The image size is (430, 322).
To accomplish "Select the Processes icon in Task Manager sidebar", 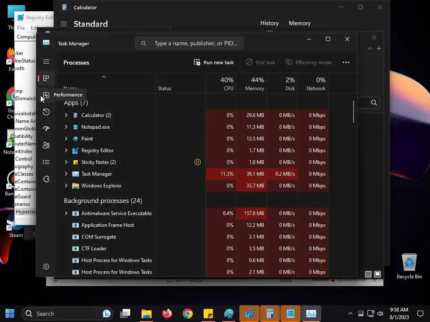I will point(46,78).
